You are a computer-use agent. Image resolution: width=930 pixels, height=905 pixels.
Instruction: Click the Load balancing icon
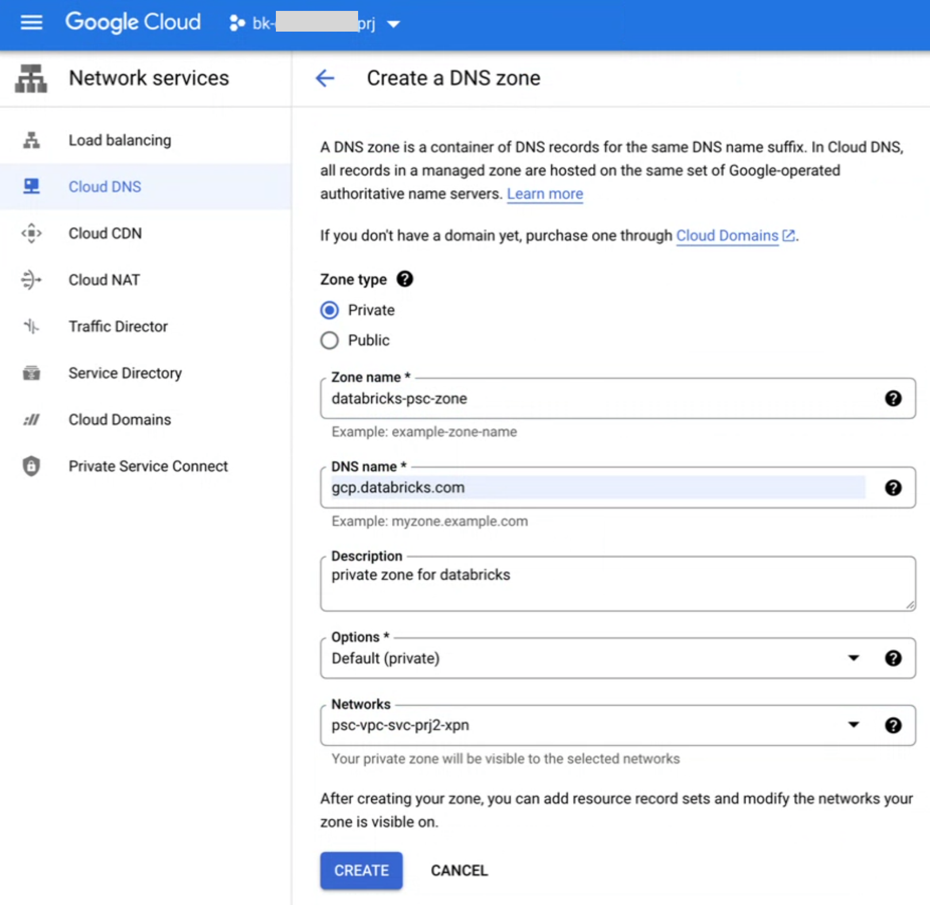(x=32, y=140)
